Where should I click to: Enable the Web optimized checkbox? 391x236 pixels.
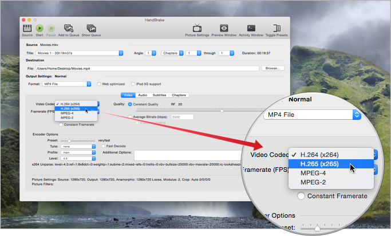click(x=99, y=84)
